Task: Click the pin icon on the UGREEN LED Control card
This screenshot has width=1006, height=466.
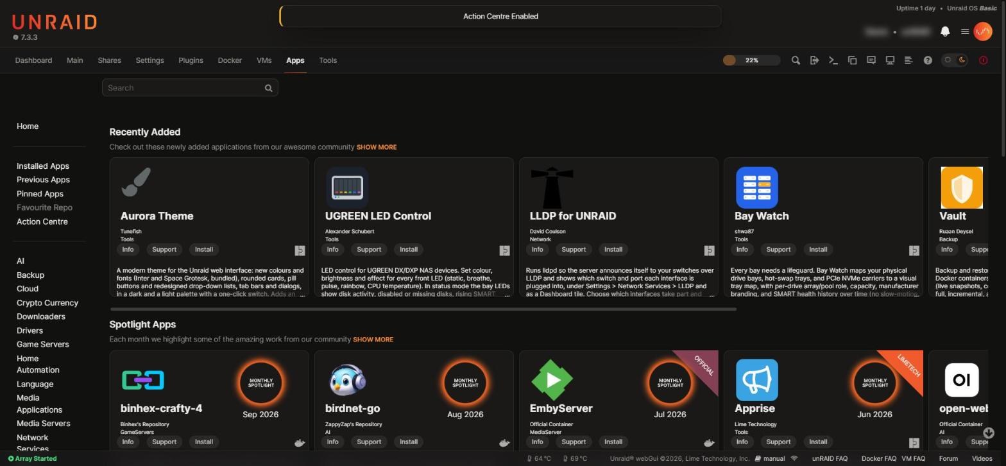Action: [504, 250]
